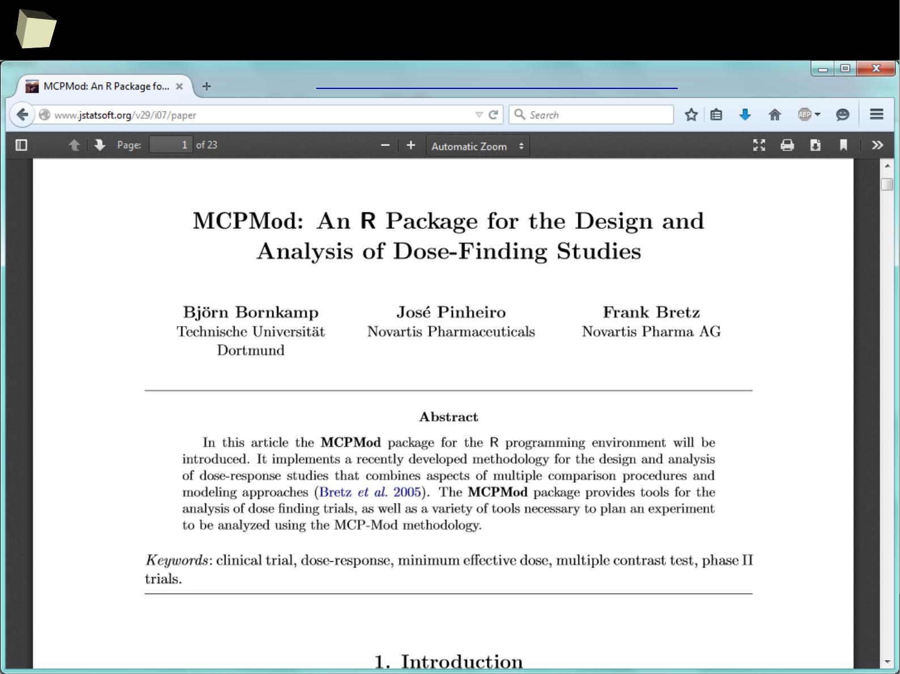Maximize the Firefox window

click(845, 69)
